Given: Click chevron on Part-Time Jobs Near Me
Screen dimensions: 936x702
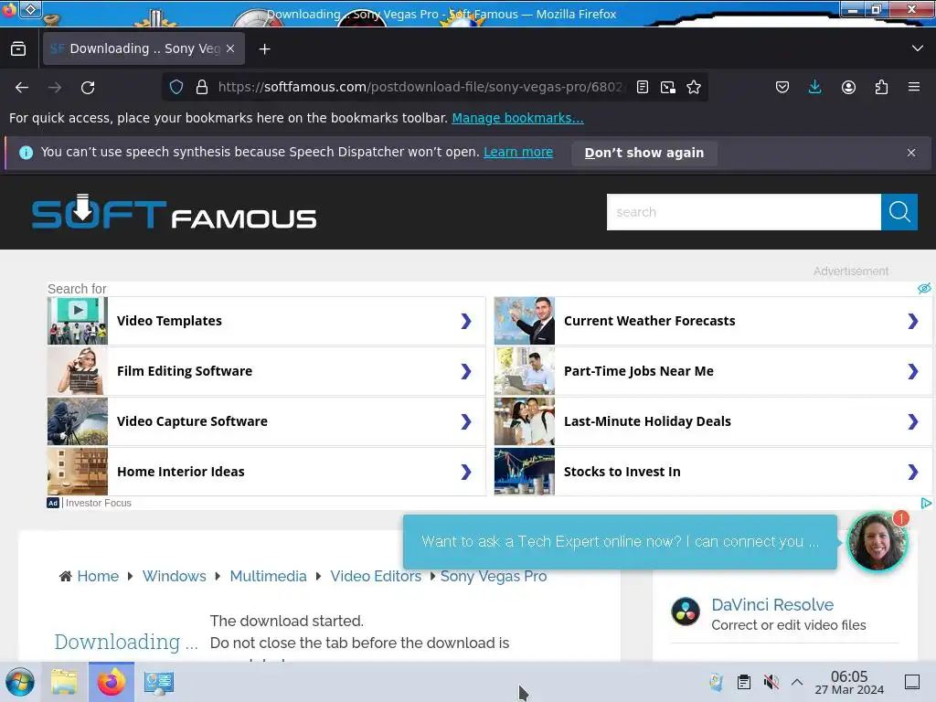Looking at the screenshot, I should click(x=913, y=371).
